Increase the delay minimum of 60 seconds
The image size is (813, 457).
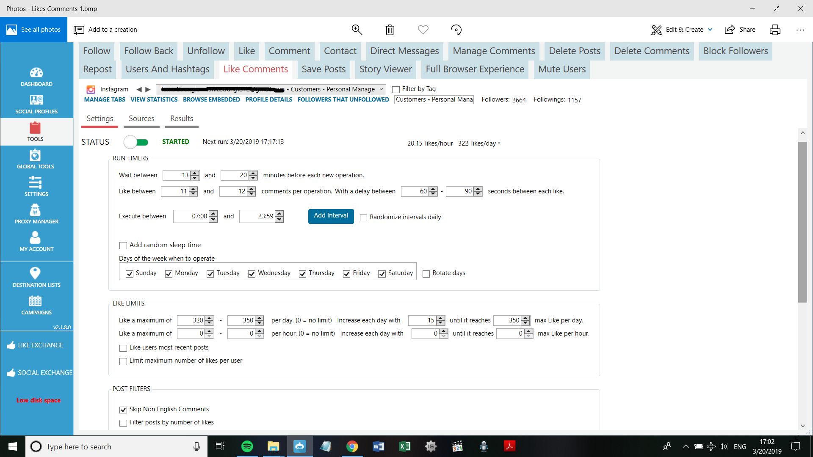coord(433,189)
